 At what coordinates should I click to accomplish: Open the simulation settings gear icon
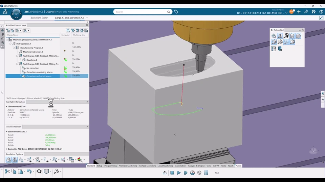click(x=199, y=173)
